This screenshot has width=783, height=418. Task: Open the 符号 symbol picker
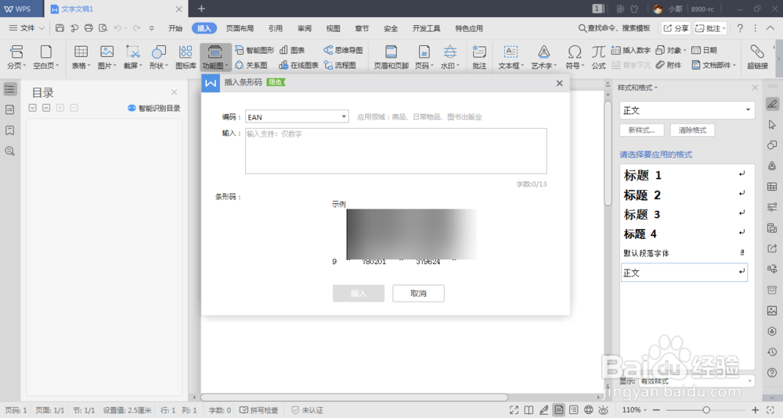pos(575,57)
